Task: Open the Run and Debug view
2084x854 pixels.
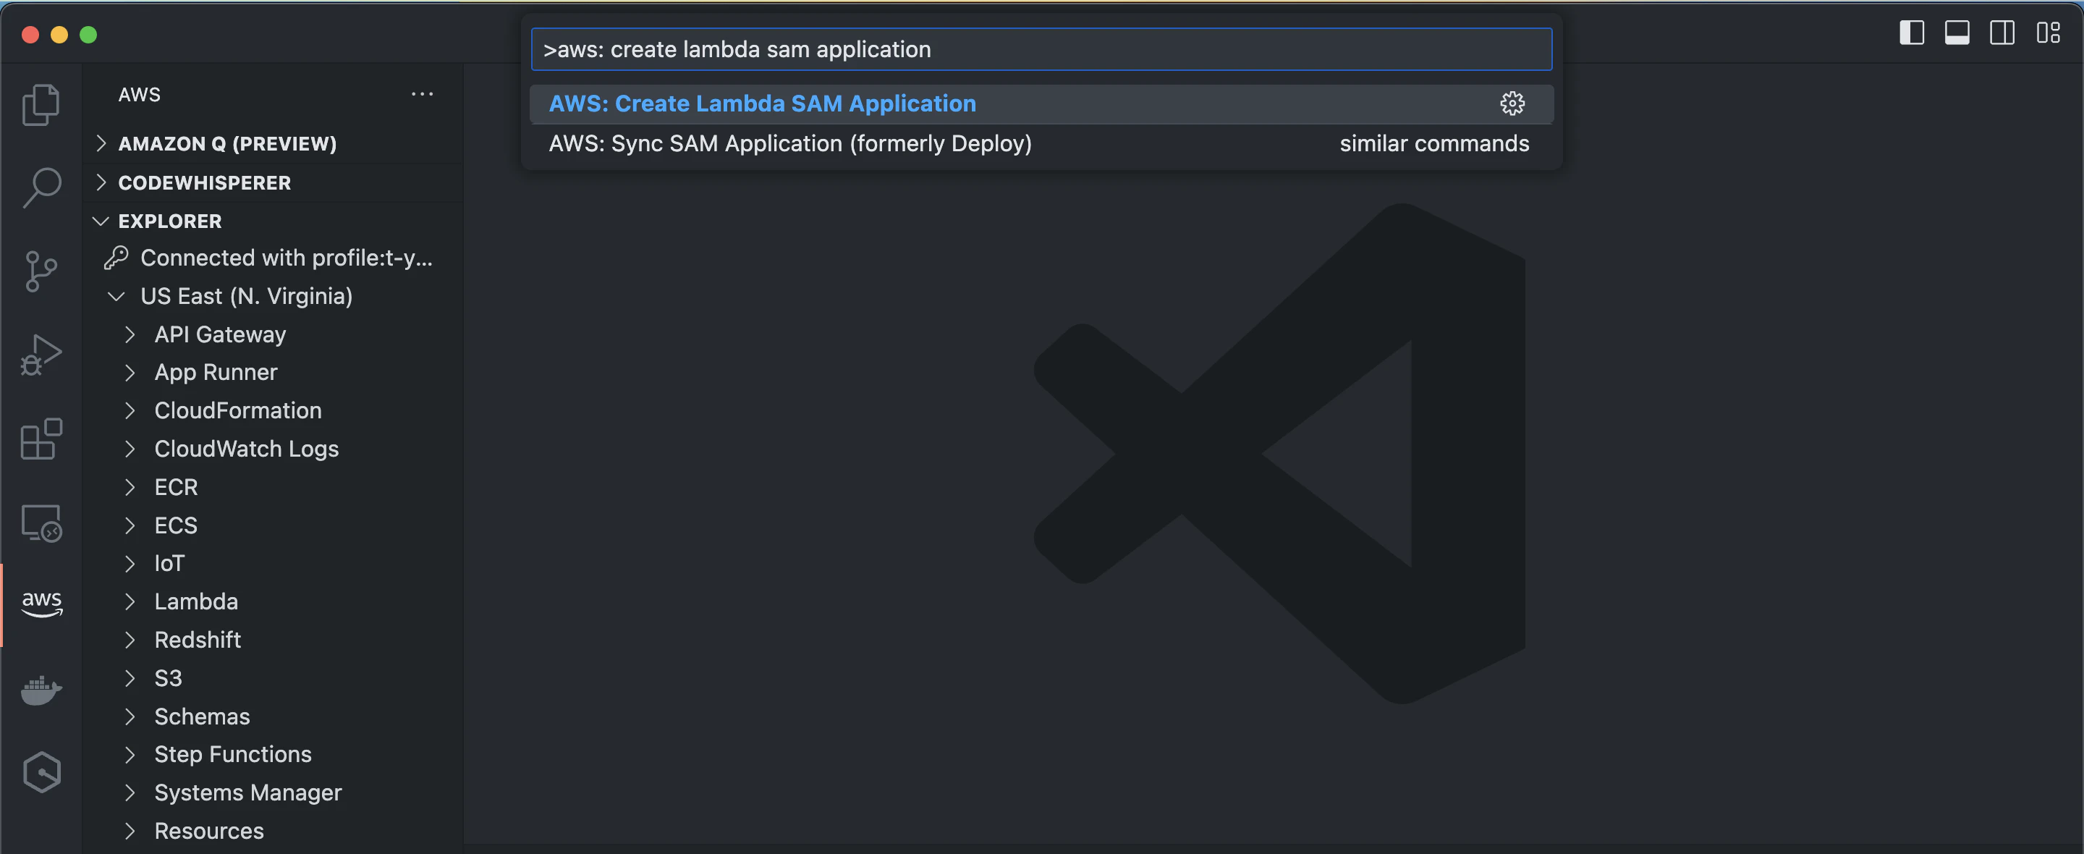Action: tap(41, 355)
